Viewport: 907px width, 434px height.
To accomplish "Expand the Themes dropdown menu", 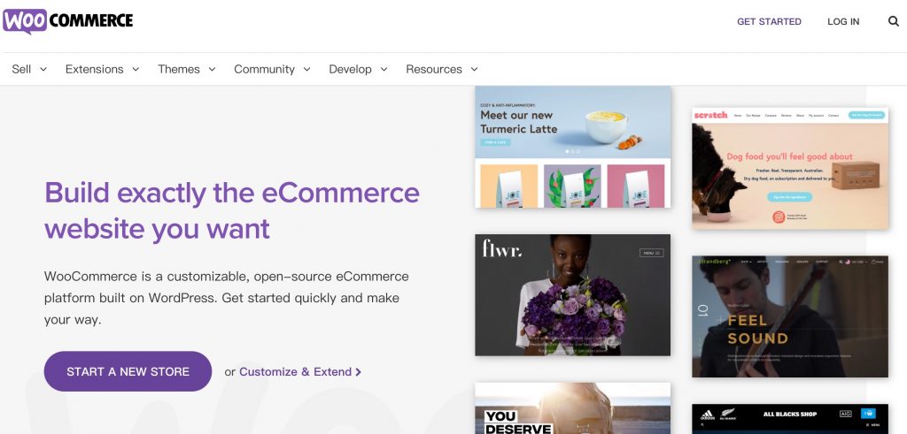I will 187,69.
